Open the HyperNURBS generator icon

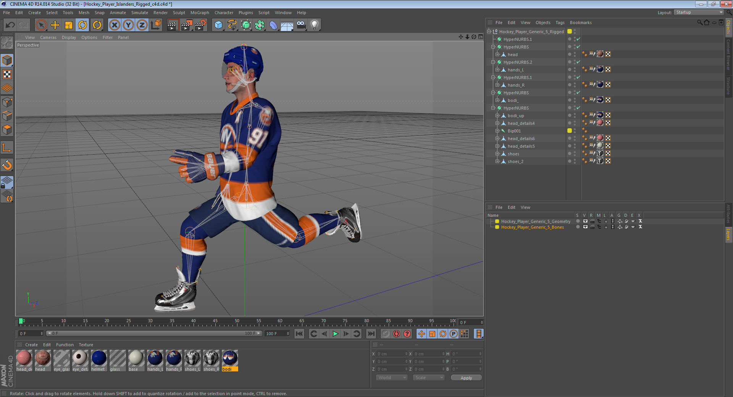246,25
